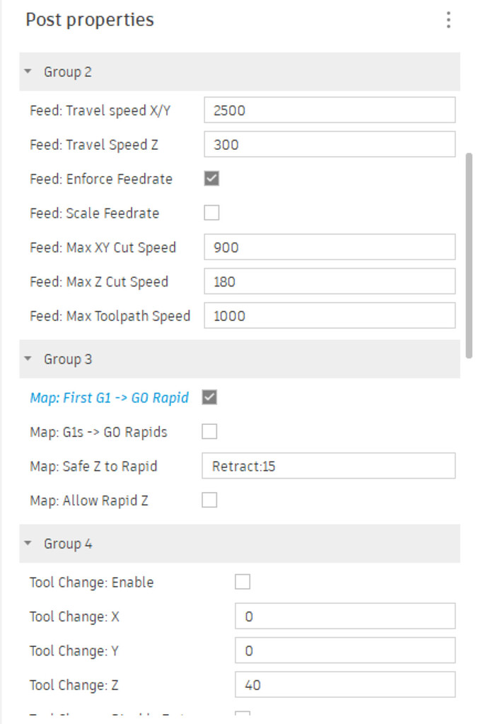The height and width of the screenshot is (724, 483).
Task: Edit the Tool Change: Z value field
Action: tap(345, 684)
